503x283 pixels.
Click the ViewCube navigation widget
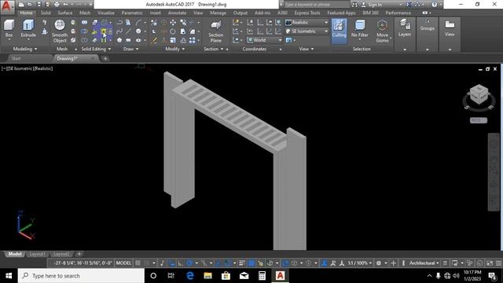pyautogui.click(x=479, y=95)
